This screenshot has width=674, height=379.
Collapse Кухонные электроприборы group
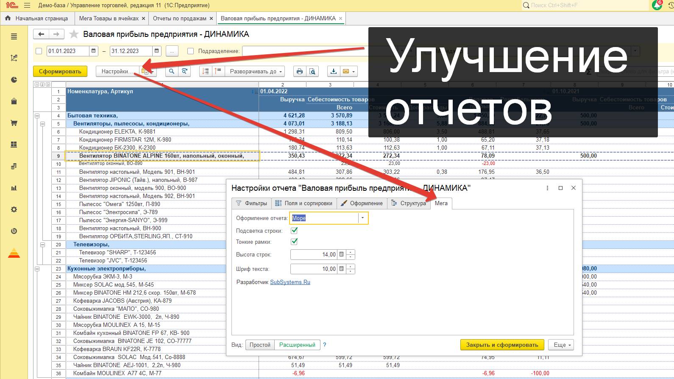tap(37, 269)
